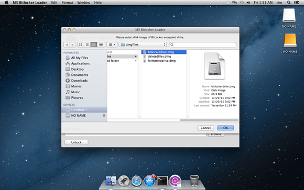Screen dimensions: 304x190
Task: Confirm selection with OK button
Action: tap(225, 128)
